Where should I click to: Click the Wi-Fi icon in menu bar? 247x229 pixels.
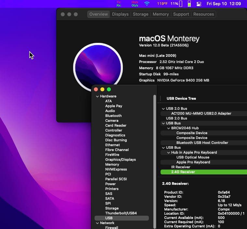(147, 4)
